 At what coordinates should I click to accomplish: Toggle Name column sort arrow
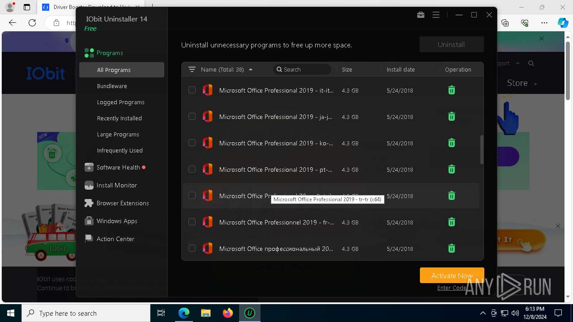point(251,69)
